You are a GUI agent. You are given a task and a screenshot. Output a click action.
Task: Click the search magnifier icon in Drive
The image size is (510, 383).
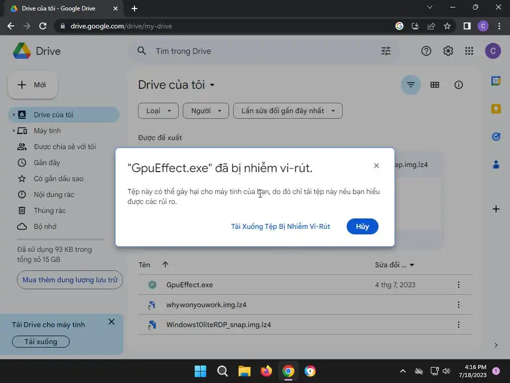click(141, 51)
